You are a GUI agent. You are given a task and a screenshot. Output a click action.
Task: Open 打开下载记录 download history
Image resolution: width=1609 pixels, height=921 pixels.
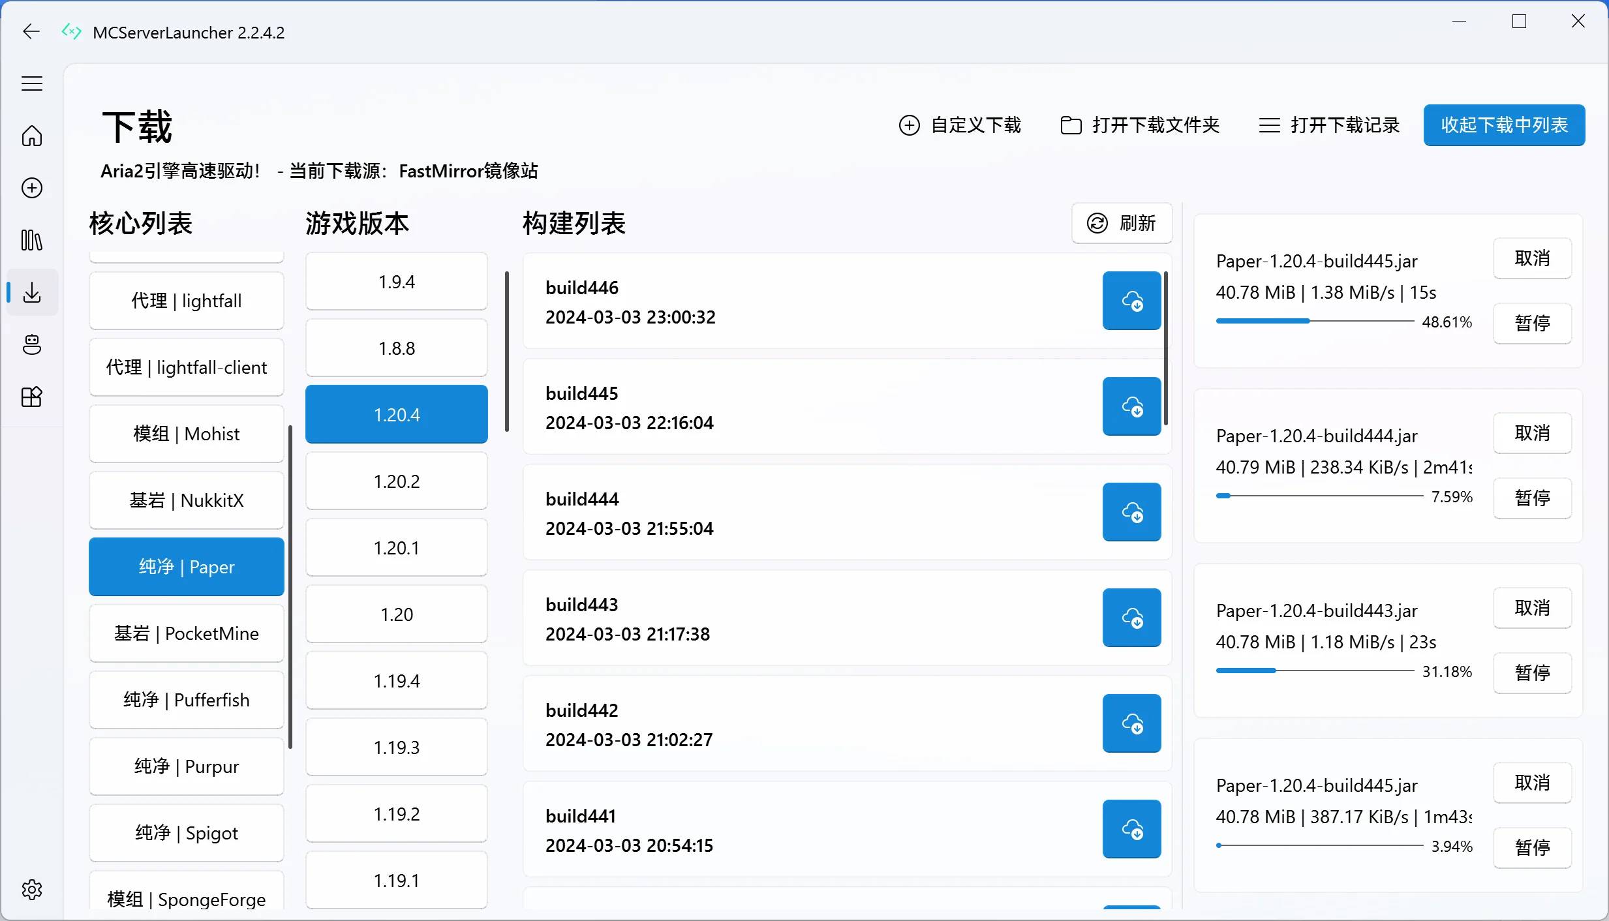1329,125
